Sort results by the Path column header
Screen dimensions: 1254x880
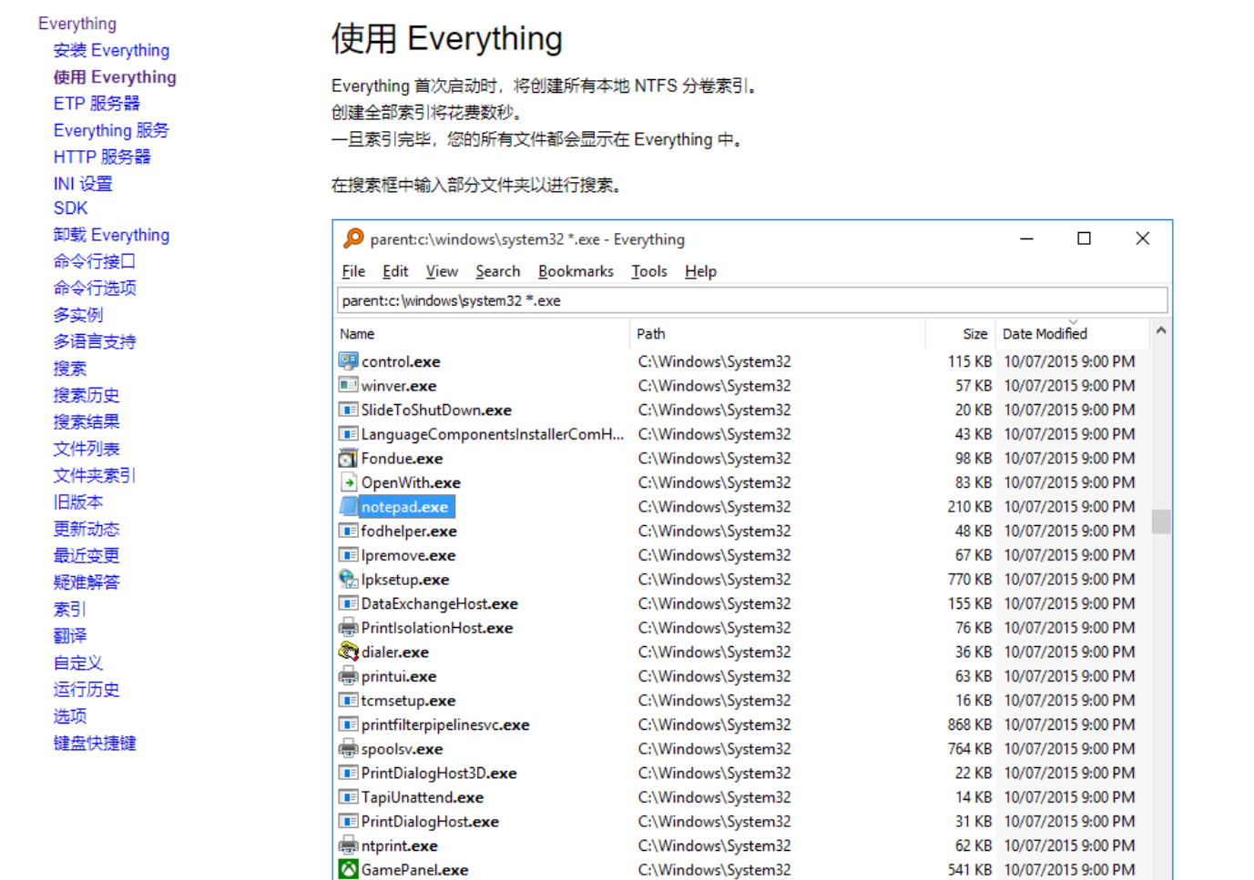tap(777, 334)
